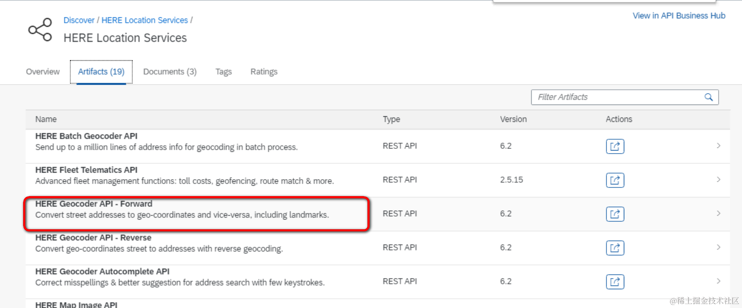Click version 6.2 in Geocoder Autocomplete row
Screen dimensions: 742x308
506,281
